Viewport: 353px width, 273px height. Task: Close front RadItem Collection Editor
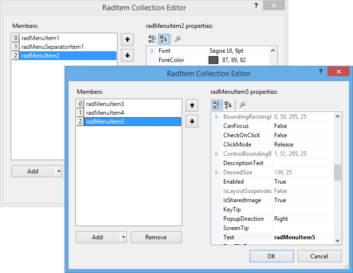click(338, 72)
